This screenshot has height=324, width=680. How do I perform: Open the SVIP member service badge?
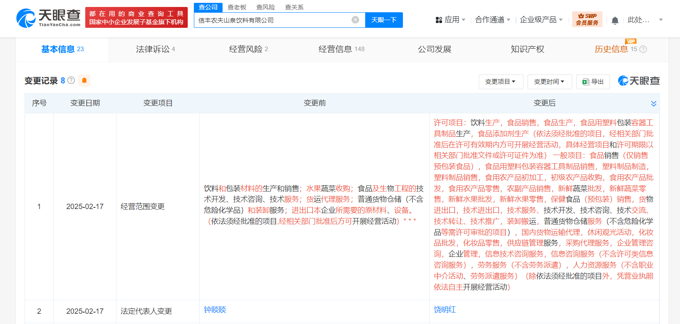tap(587, 19)
